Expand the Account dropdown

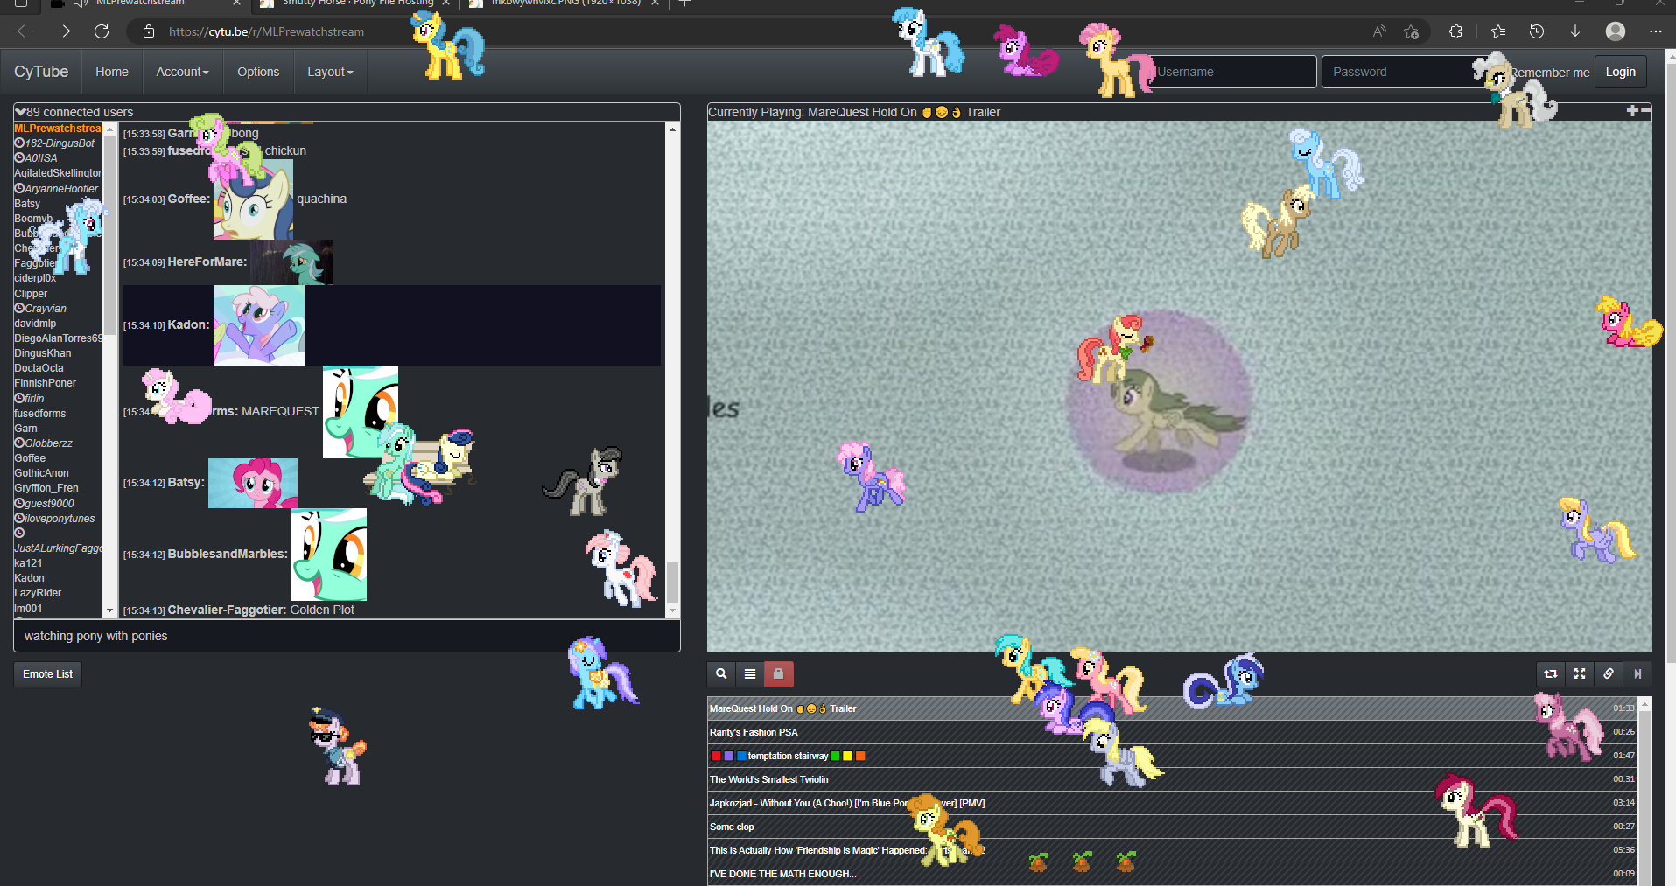pos(182,72)
